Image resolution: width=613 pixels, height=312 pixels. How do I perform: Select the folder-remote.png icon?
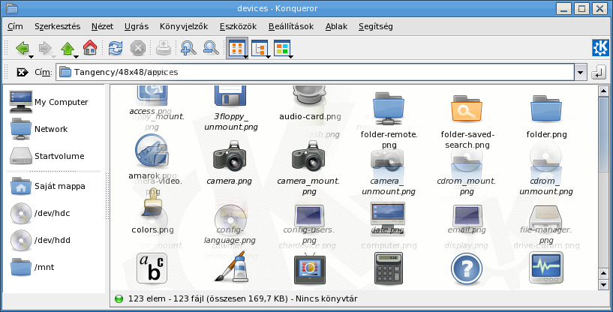[x=389, y=108]
